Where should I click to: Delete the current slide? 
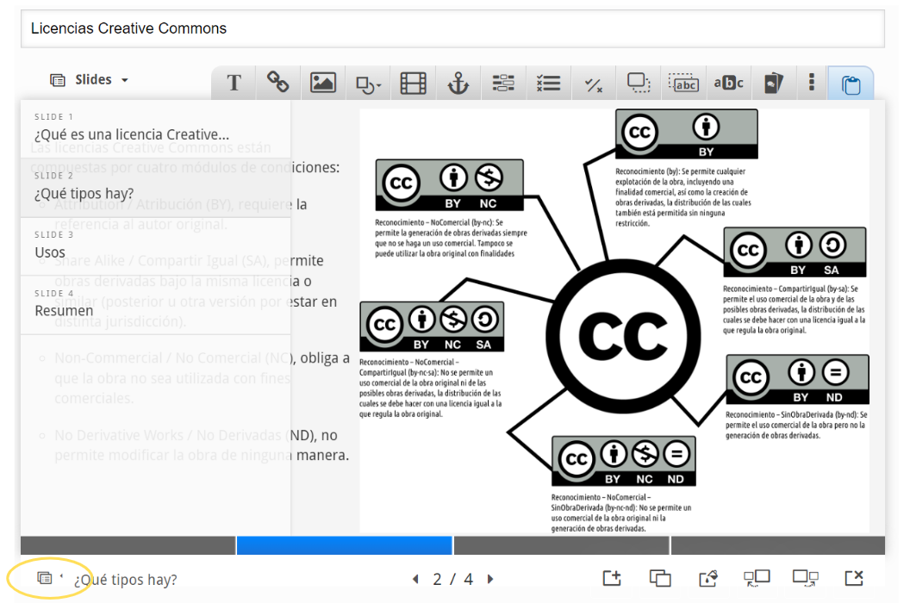(x=854, y=578)
